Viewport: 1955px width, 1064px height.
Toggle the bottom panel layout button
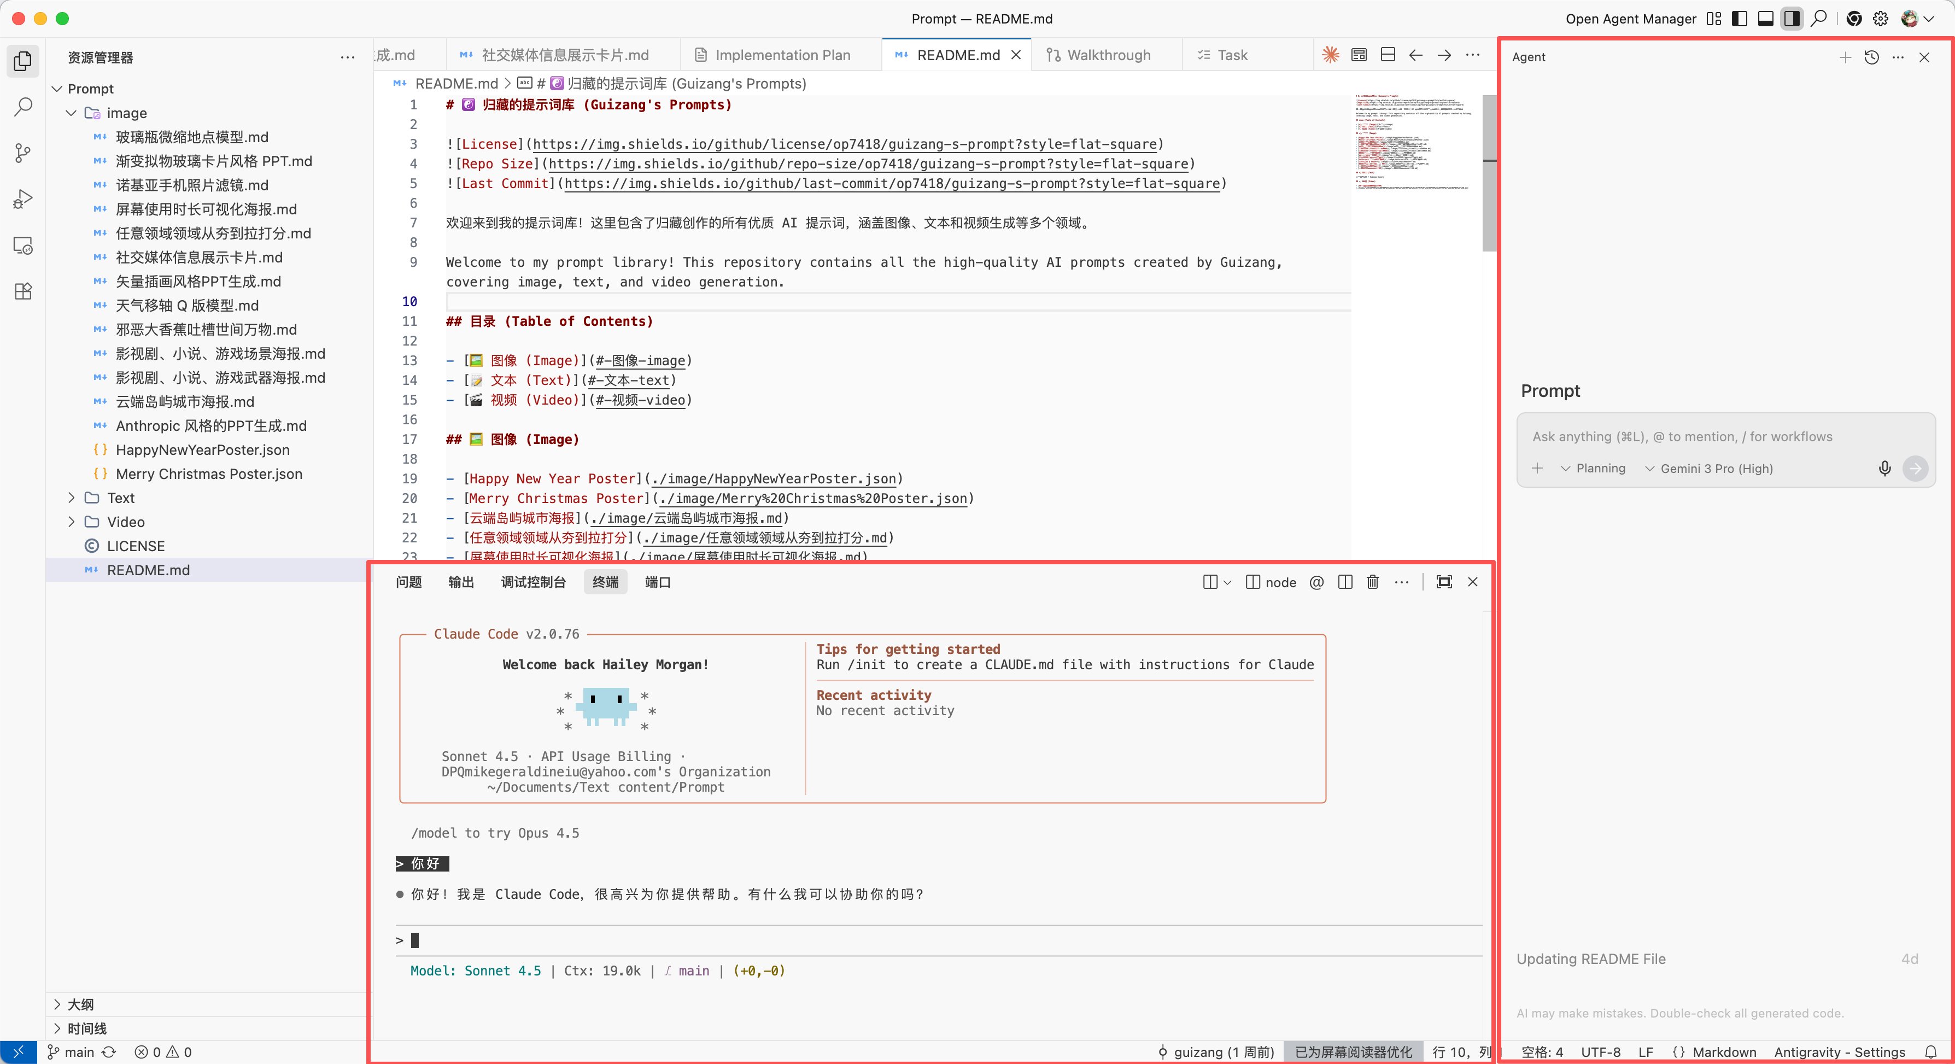click(1766, 19)
